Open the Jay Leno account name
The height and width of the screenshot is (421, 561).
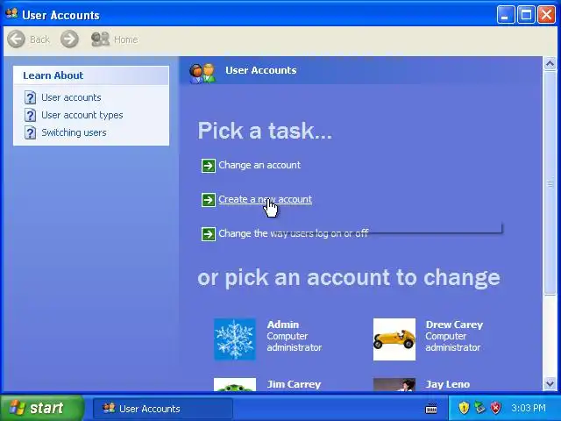click(x=447, y=384)
